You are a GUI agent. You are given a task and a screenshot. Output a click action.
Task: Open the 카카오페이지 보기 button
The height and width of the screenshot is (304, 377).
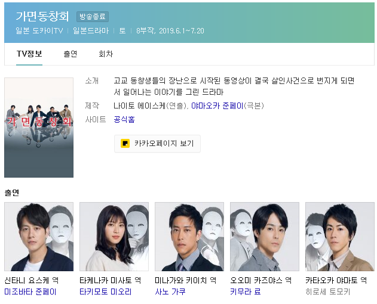pos(157,144)
